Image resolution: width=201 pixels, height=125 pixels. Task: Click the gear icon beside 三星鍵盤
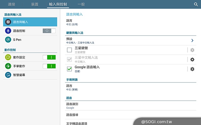(x=192, y=50)
